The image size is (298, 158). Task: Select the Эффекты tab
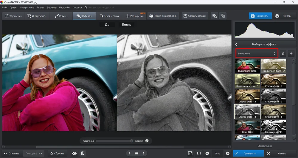click(84, 16)
